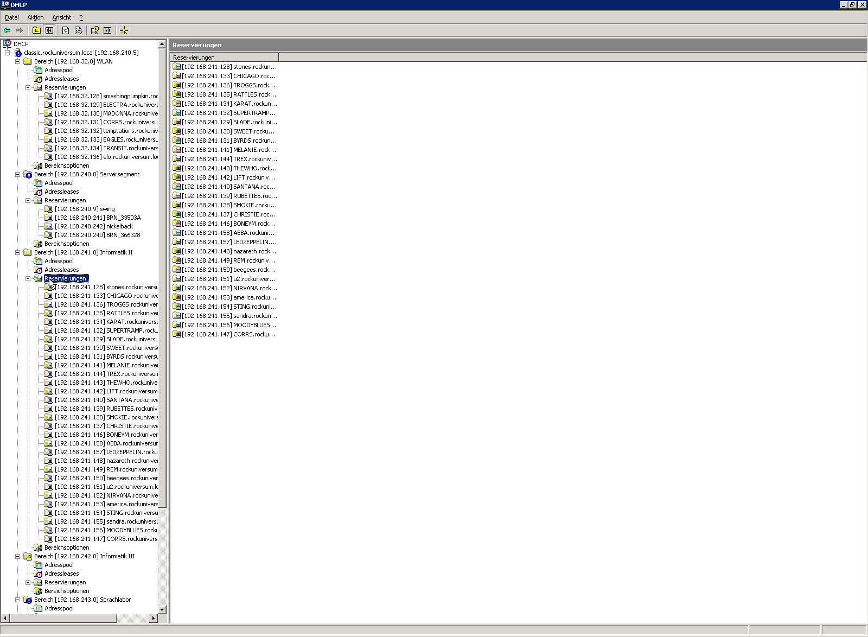Collapse Reservierungen under Serversegment scope

point(28,200)
